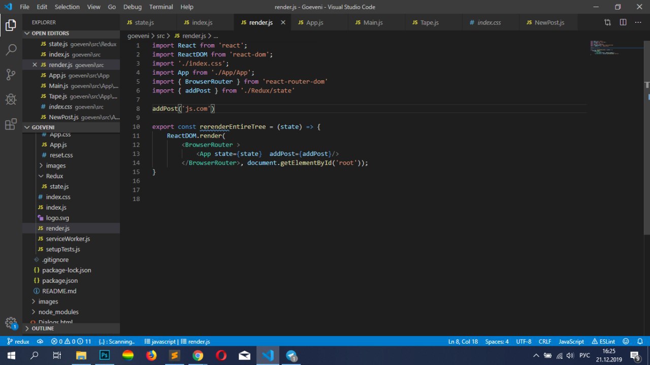Open the Source Control view
Screen dimensions: 650x365
11,75
